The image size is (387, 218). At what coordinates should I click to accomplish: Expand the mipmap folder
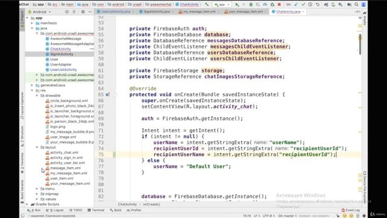37,194
